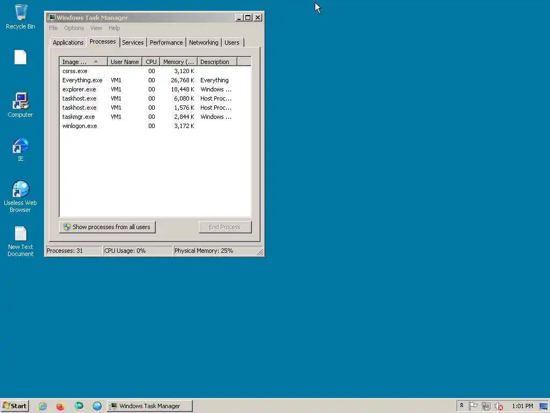Open the Action Center flag tray icon
The height and width of the screenshot is (413, 550).
473,406
